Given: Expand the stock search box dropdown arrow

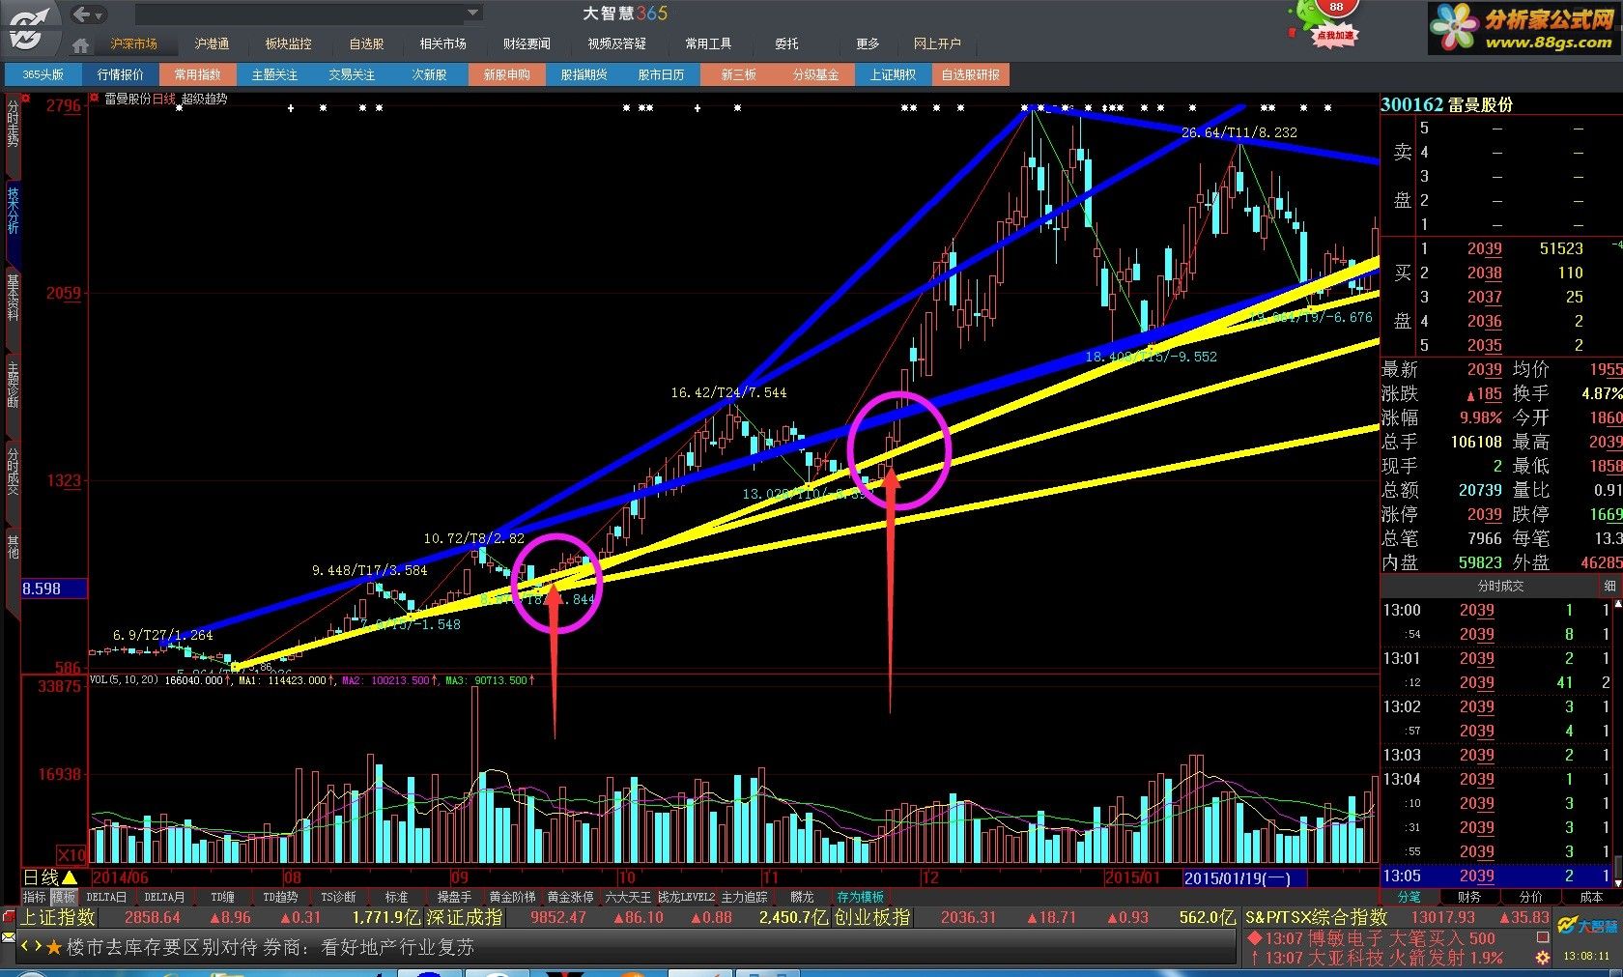Looking at the screenshot, I should point(472,13).
